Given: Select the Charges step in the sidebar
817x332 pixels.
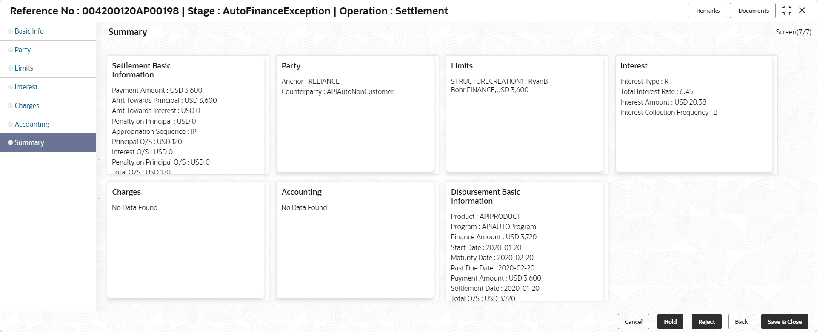Looking at the screenshot, I should [x=27, y=106].
